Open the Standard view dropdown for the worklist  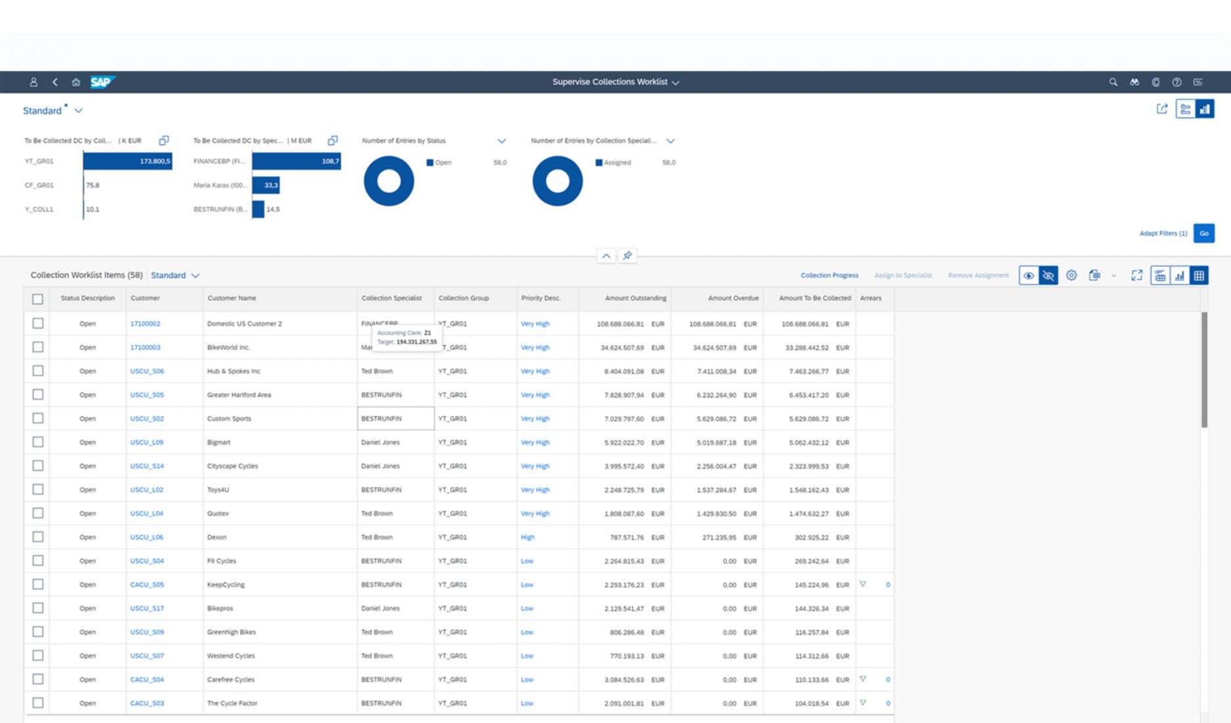pos(175,275)
